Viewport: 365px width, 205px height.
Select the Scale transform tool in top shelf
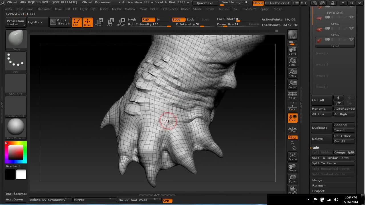pyautogui.click(x=109, y=22)
